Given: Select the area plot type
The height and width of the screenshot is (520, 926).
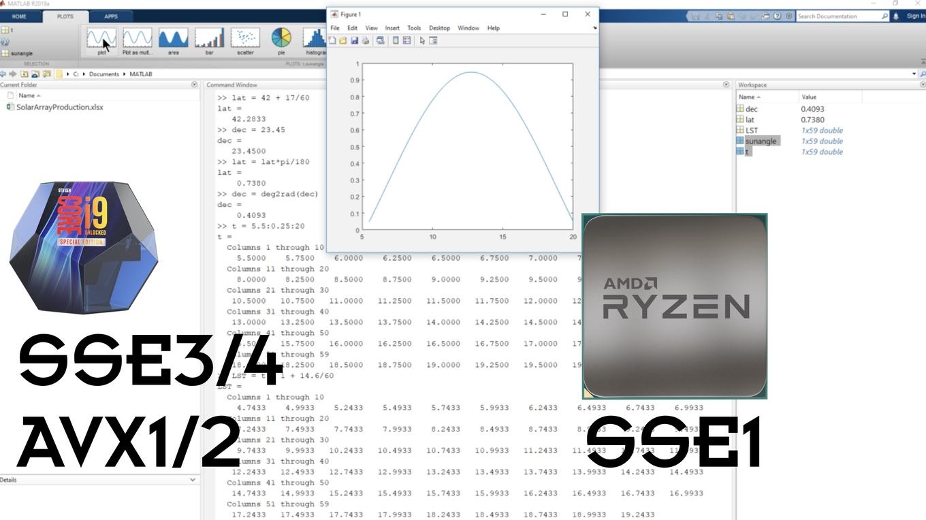Looking at the screenshot, I should coord(173,41).
